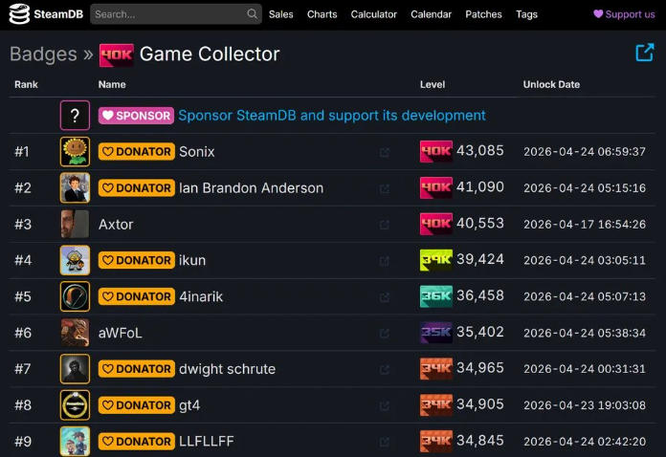Click dwight schrute's avatar thumbnail

click(x=75, y=369)
